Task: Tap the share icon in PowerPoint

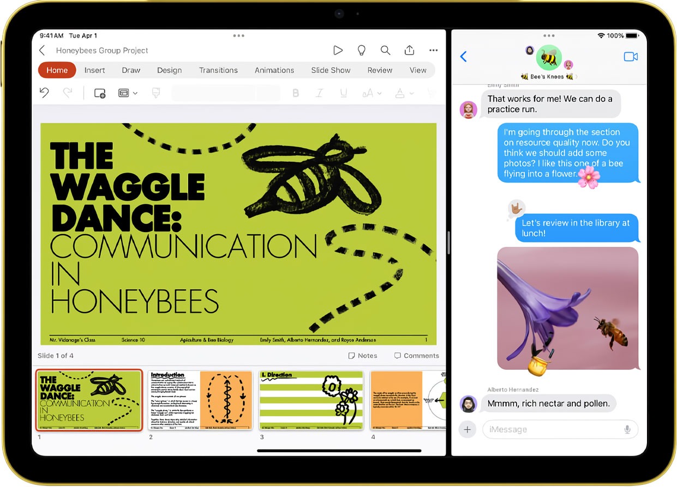Action: click(x=409, y=50)
